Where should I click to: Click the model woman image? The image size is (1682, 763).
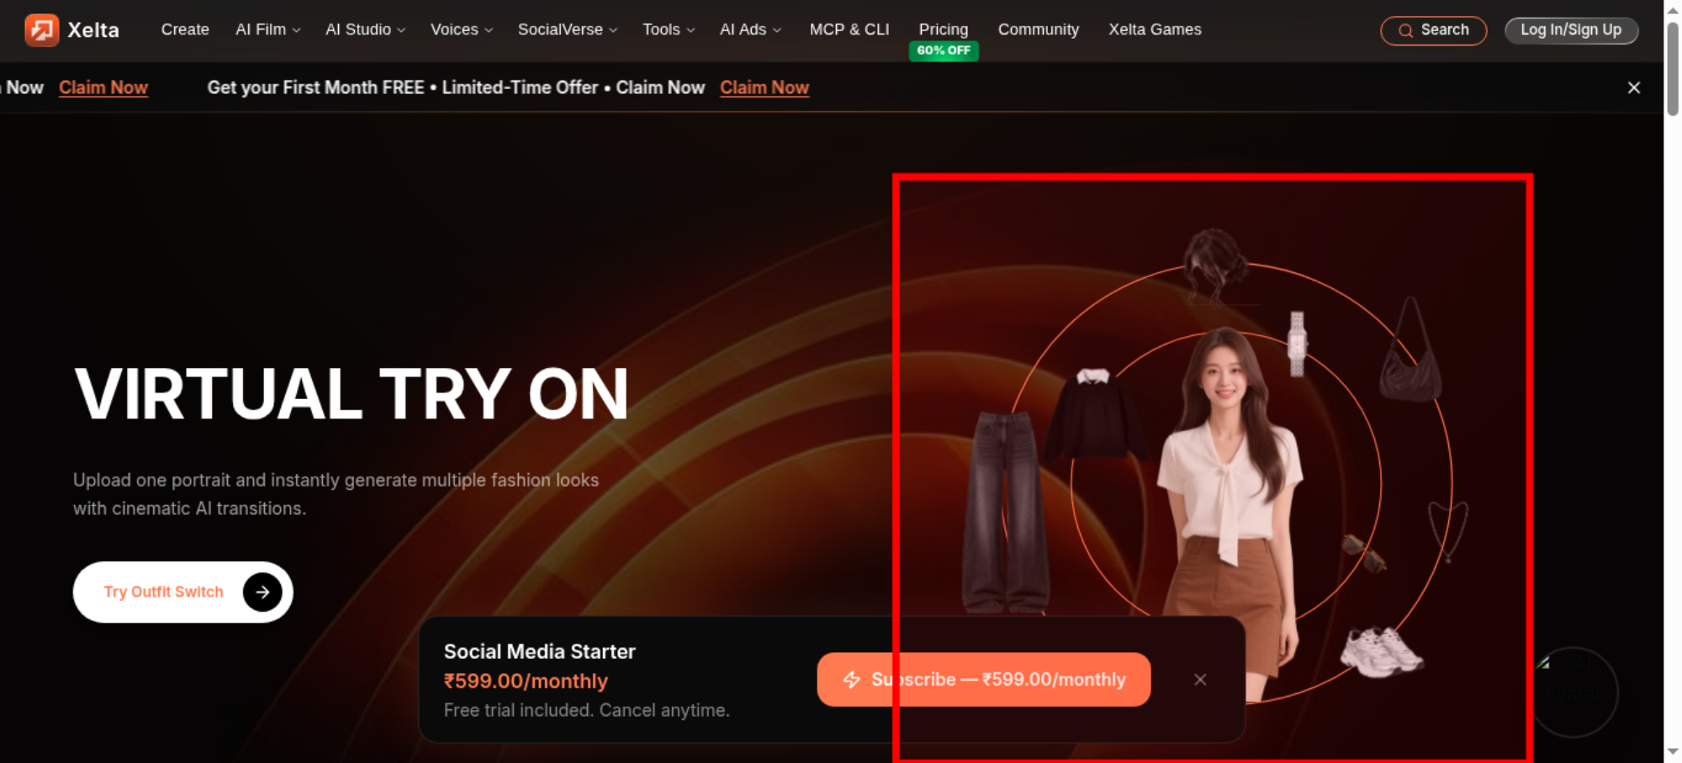click(x=1228, y=514)
